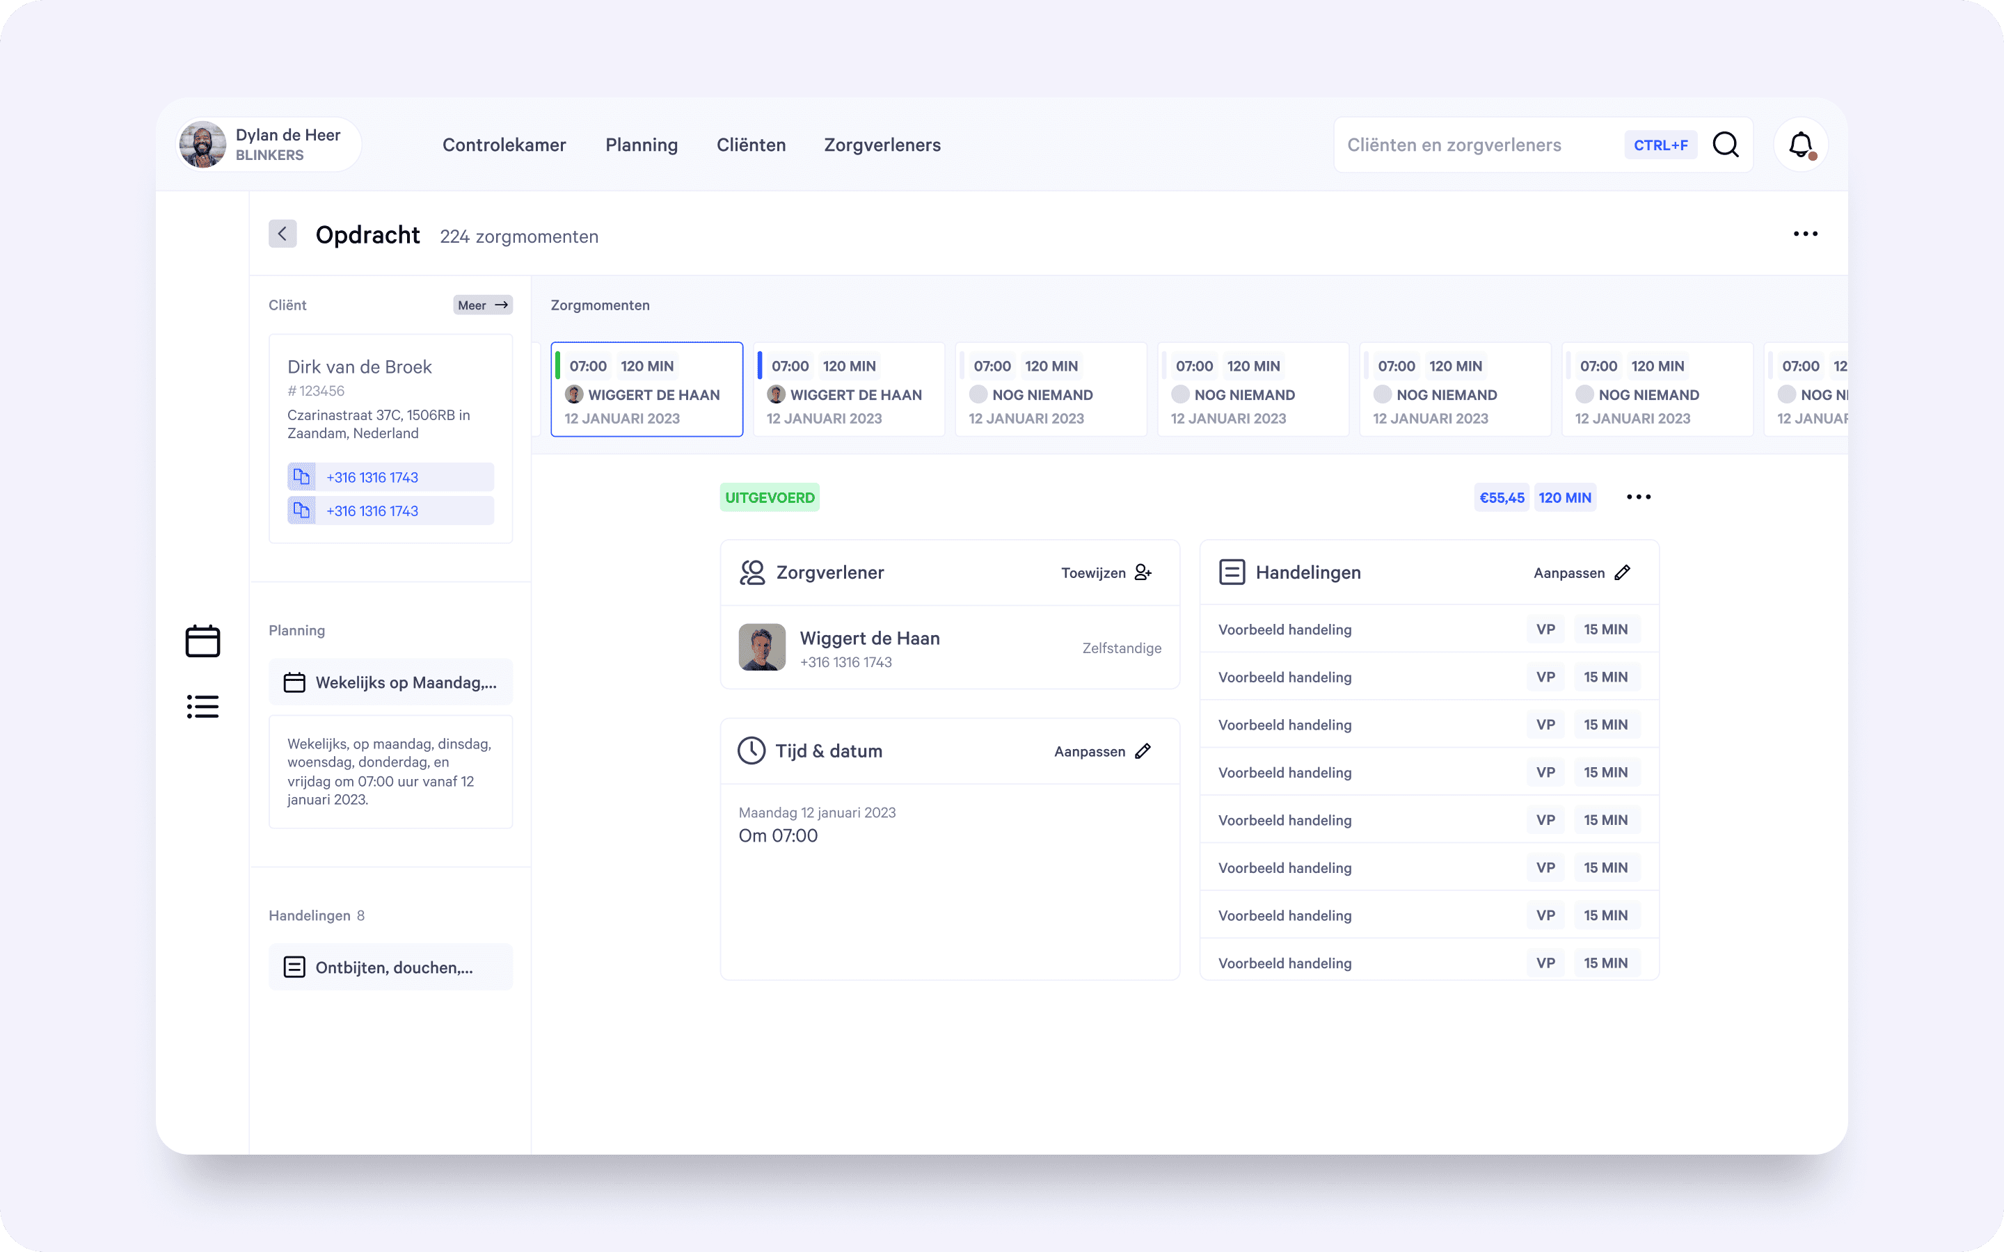Image resolution: width=2004 pixels, height=1252 pixels.
Task: Open the zorgmoment detail three-dots menu
Action: (x=1639, y=497)
